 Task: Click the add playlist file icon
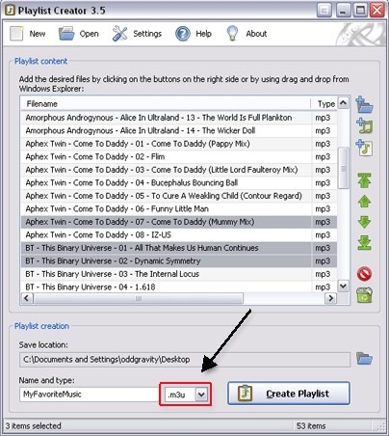[x=364, y=148]
